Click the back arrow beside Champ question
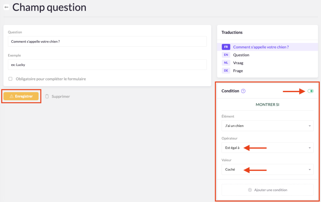 pyautogui.click(x=6, y=7)
